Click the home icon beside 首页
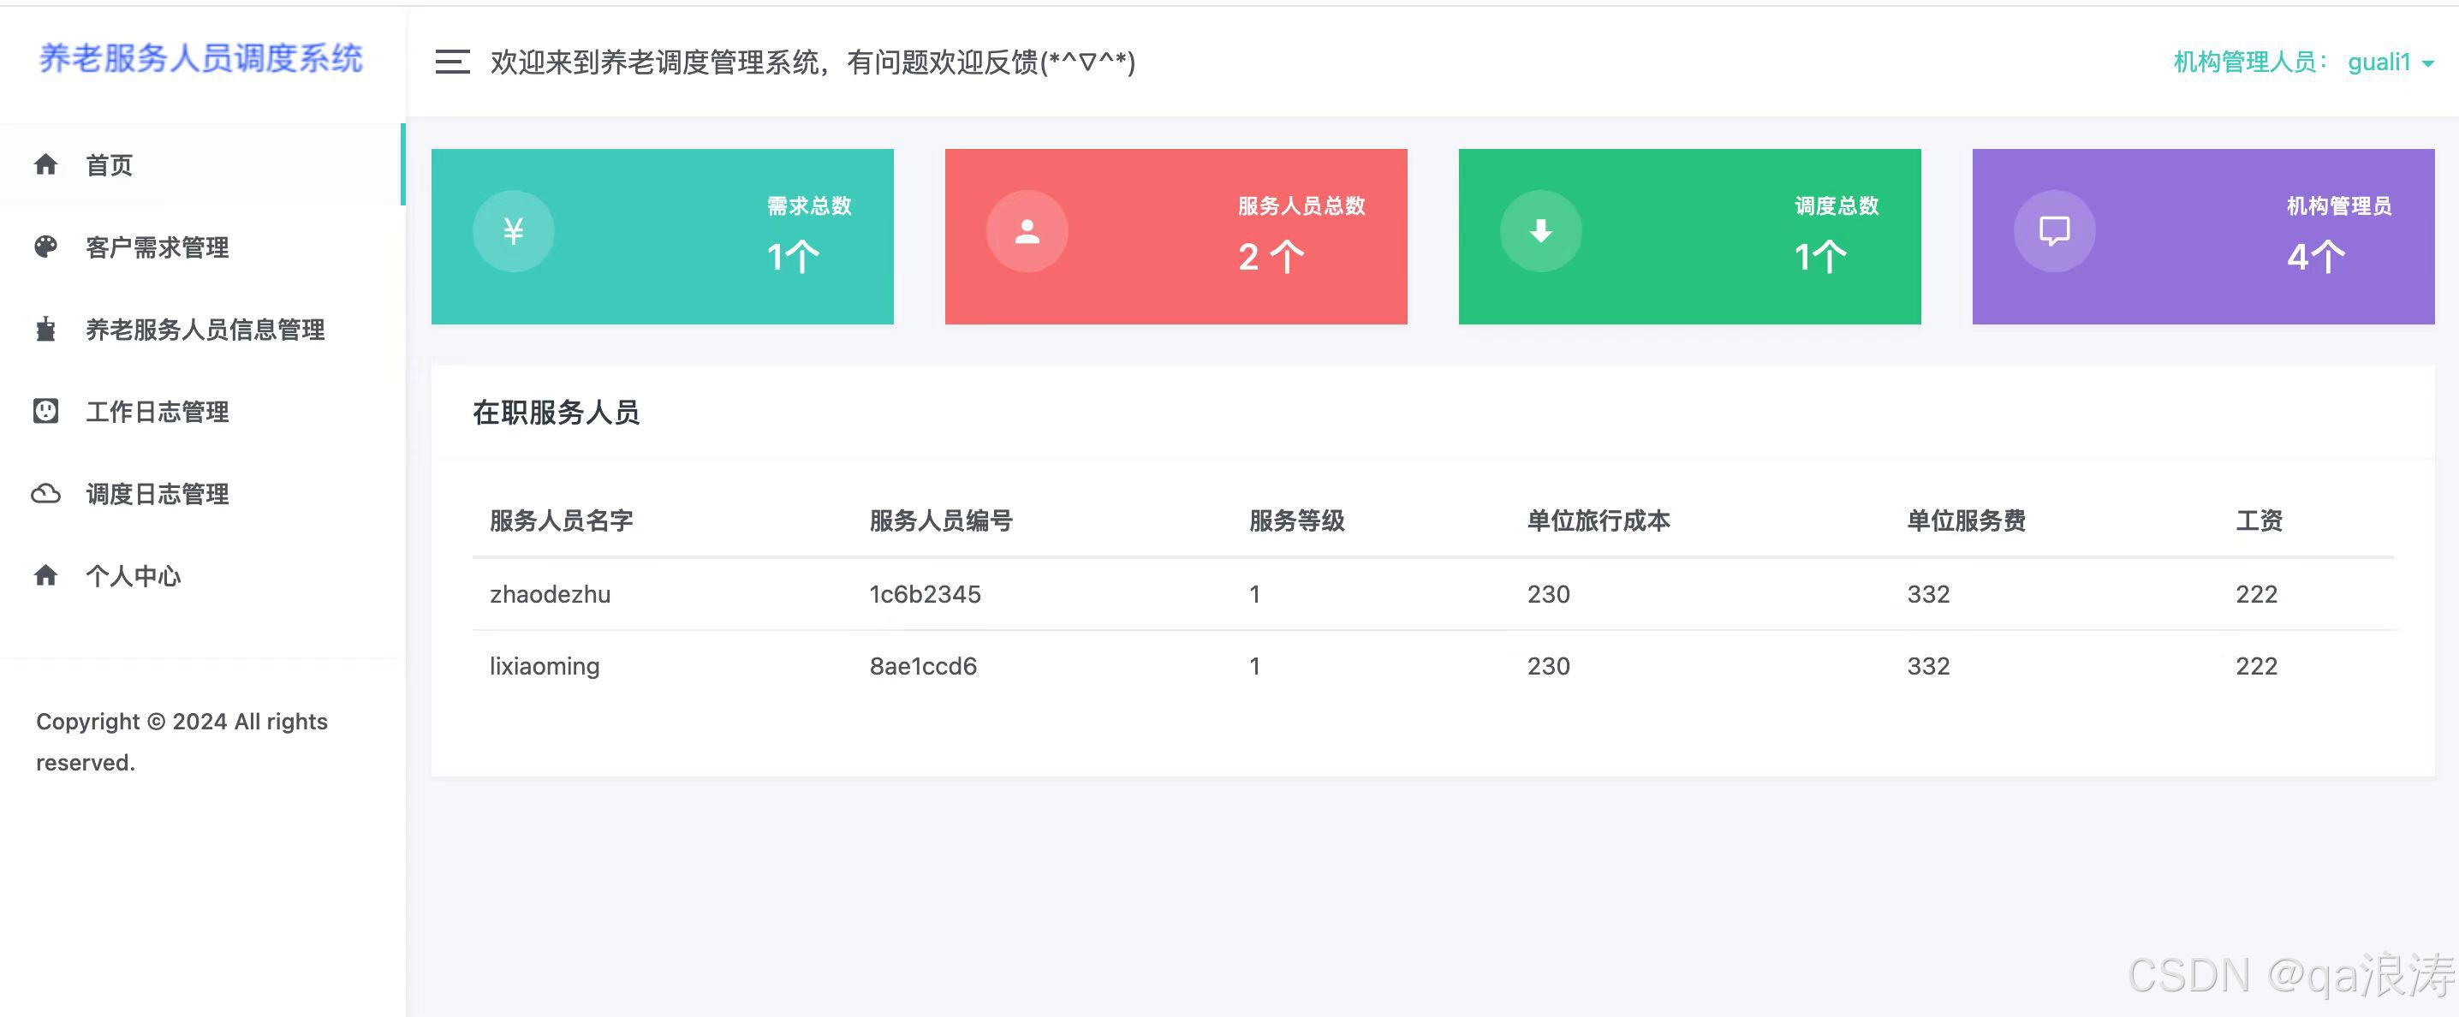 (x=46, y=165)
